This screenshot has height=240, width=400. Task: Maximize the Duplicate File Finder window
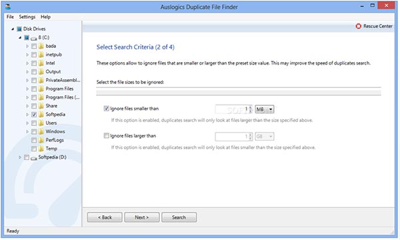tap(373, 5)
